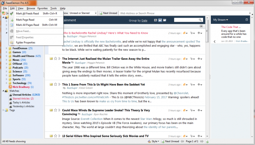Select the first newspaper layout view icon
The height and width of the screenshot is (145, 255).
pos(156,20)
